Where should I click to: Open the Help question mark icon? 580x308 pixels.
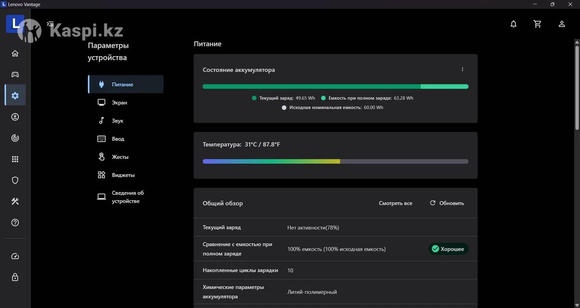(x=15, y=223)
